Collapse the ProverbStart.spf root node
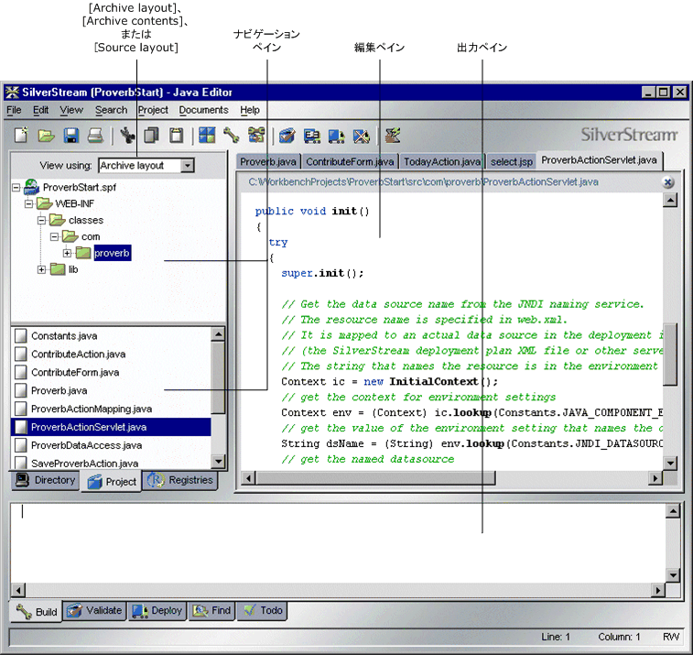The height and width of the screenshot is (655, 693). click(16, 188)
